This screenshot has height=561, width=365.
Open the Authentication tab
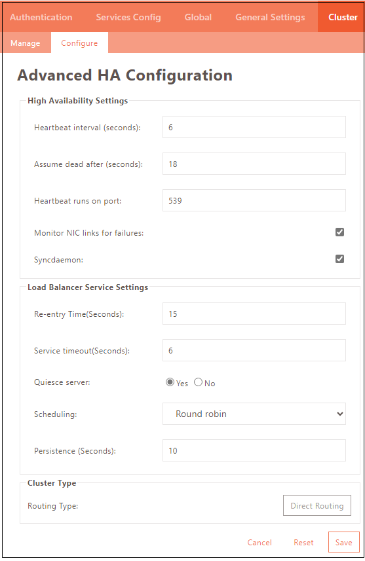[x=41, y=17]
